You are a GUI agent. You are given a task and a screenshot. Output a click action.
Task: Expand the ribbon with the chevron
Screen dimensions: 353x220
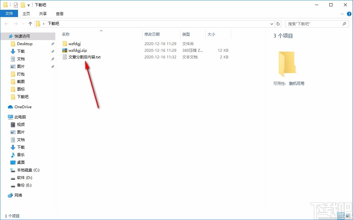tap(342, 14)
